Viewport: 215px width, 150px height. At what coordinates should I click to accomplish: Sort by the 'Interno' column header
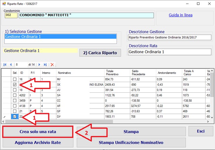48,73
